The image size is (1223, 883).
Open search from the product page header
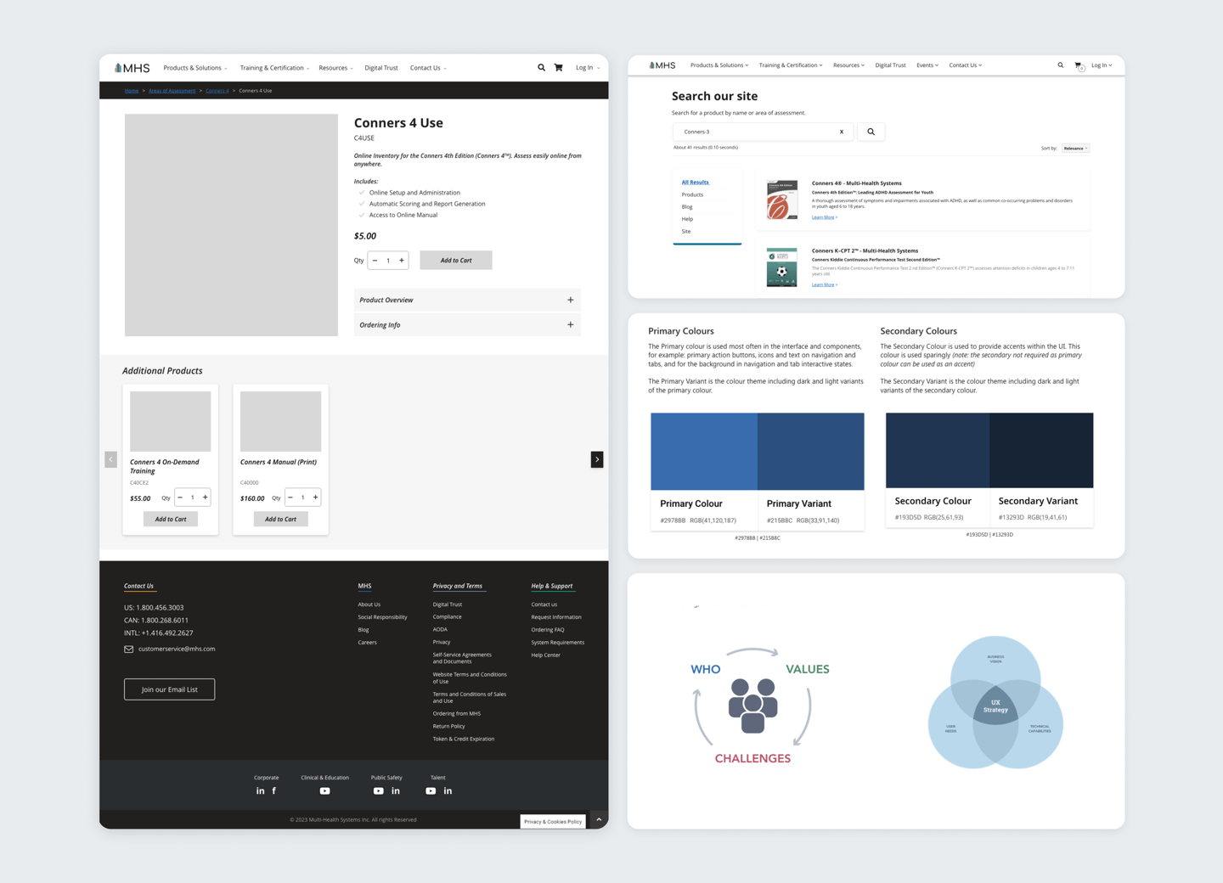pyautogui.click(x=541, y=68)
